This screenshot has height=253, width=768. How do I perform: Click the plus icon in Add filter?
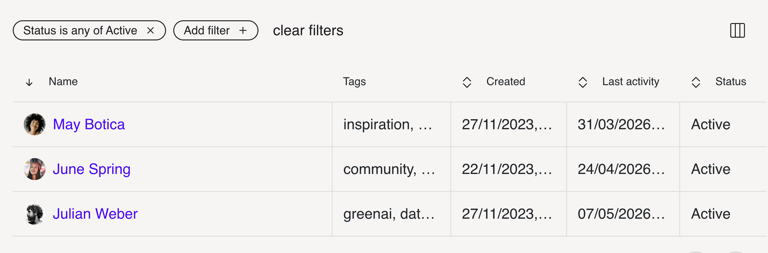click(243, 30)
